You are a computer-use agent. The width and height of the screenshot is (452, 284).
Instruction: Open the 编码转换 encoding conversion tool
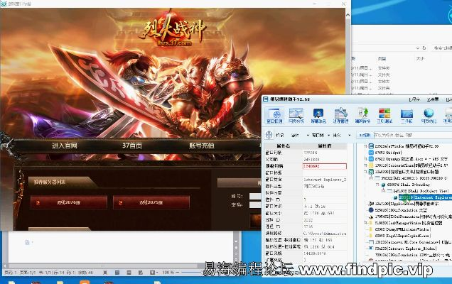click(x=362, y=116)
